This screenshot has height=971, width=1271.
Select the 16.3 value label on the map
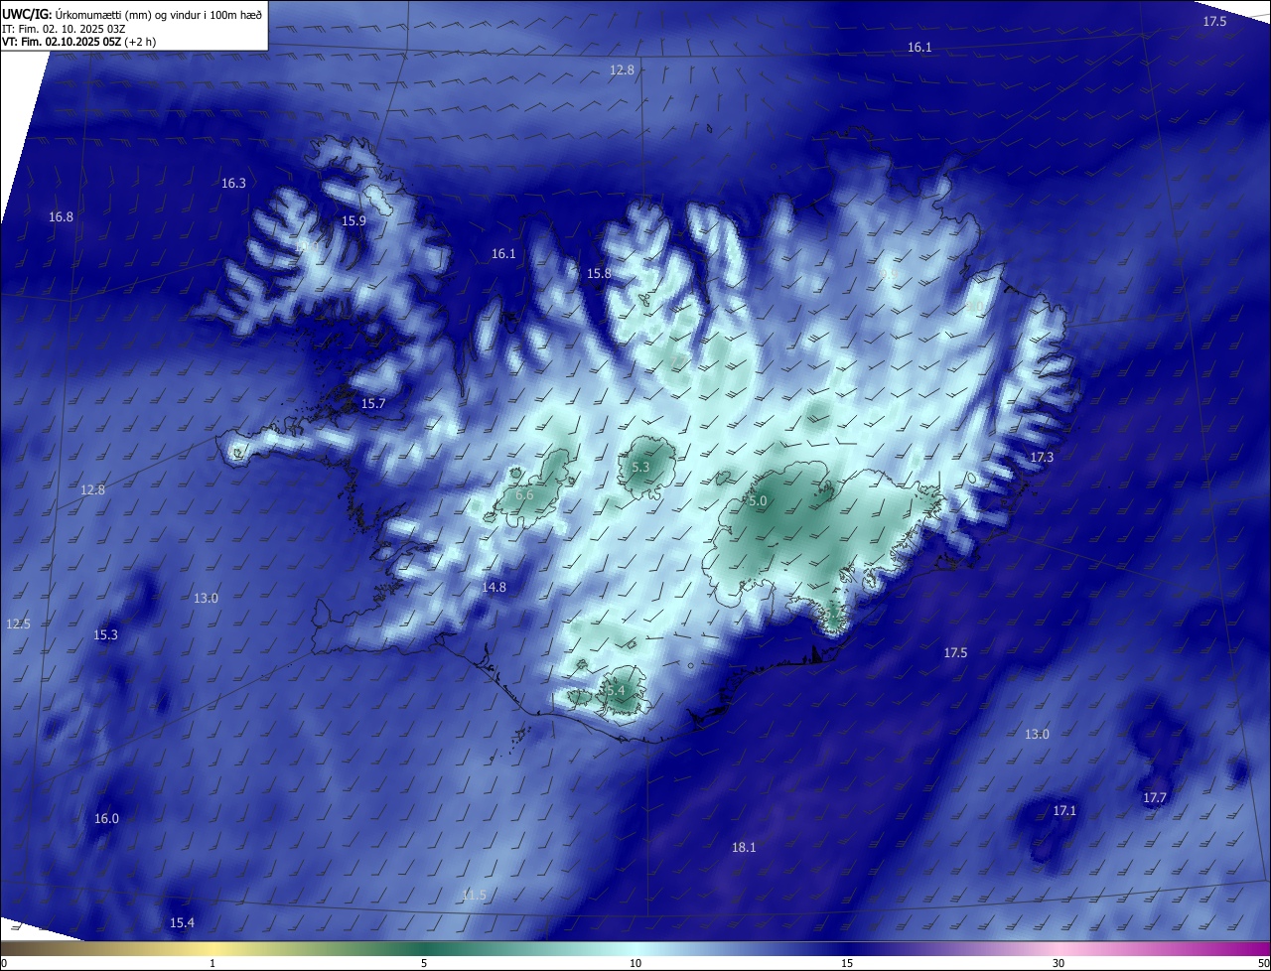pos(233,183)
